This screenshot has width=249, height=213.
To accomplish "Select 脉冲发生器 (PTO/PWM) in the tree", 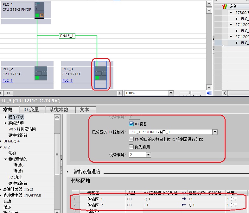I will (22, 195).
